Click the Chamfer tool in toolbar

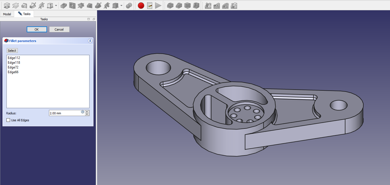pyautogui.click(x=178, y=5)
